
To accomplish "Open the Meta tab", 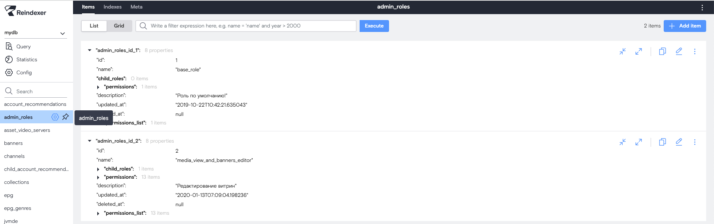I will pyautogui.click(x=136, y=7).
